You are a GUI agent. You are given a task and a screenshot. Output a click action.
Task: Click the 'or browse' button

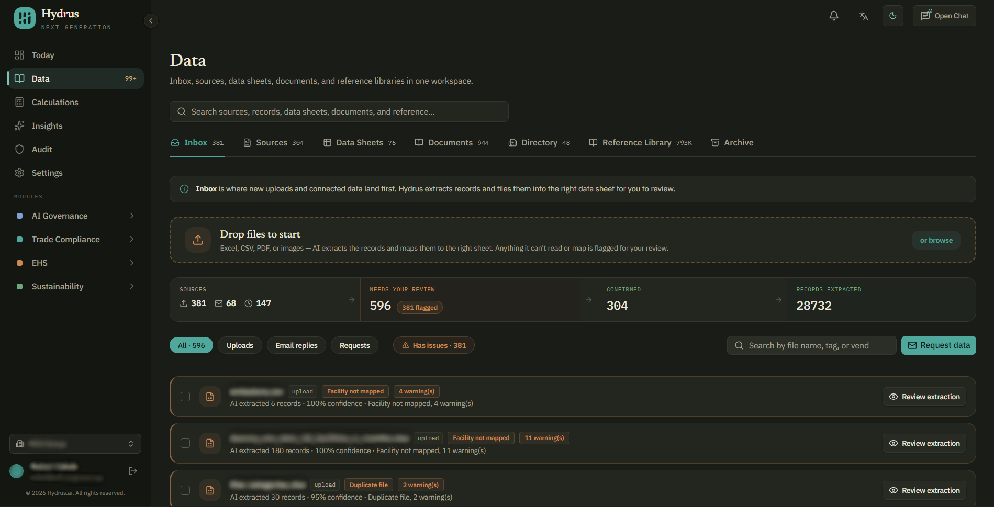(x=936, y=240)
